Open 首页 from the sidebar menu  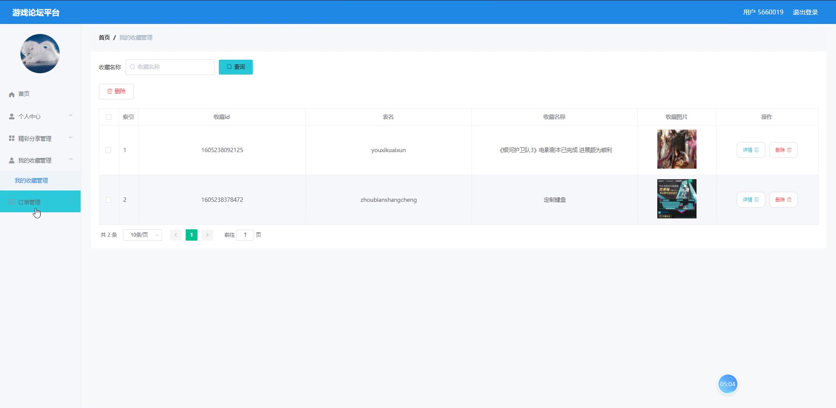click(40, 94)
